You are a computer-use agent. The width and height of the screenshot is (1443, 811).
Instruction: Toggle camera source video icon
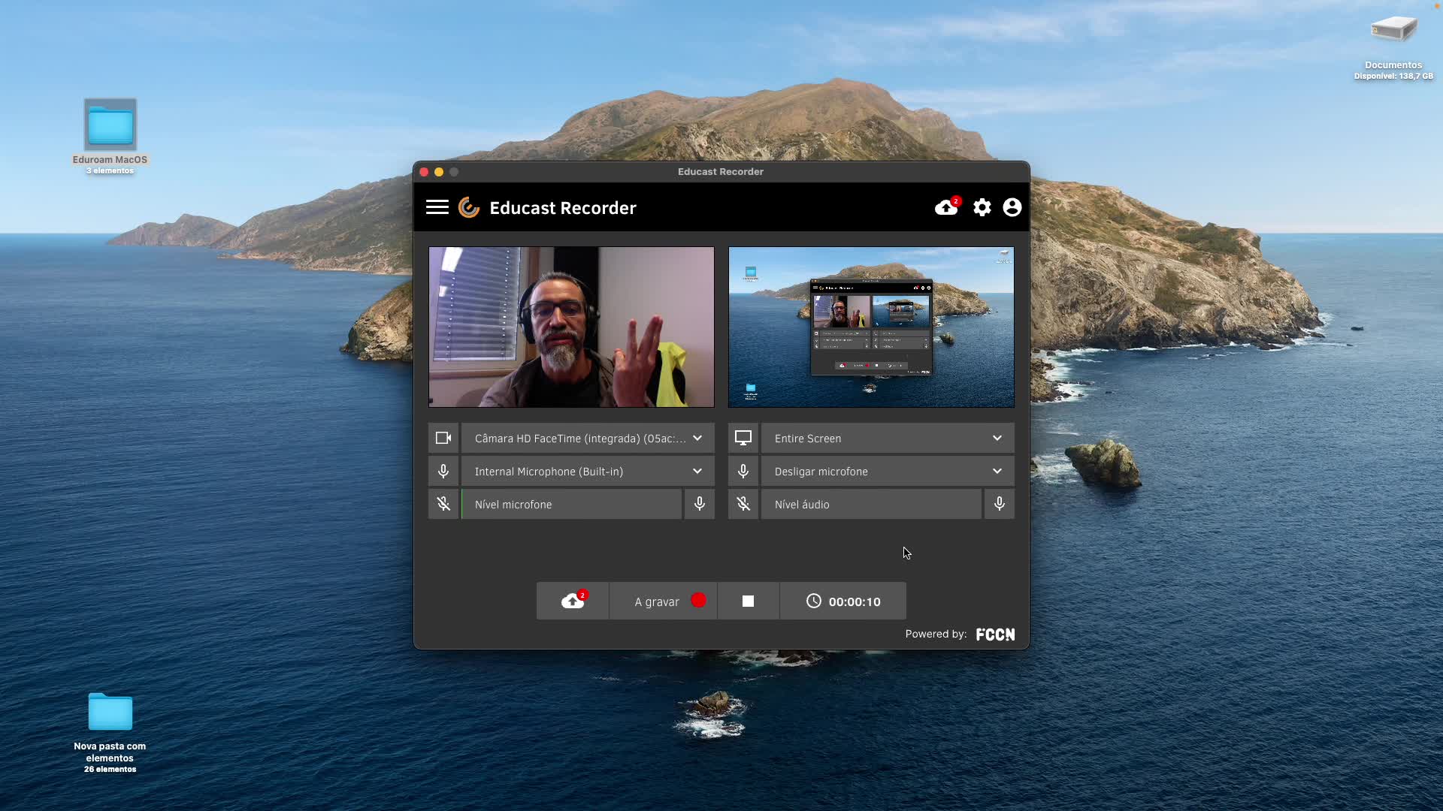[x=443, y=438]
